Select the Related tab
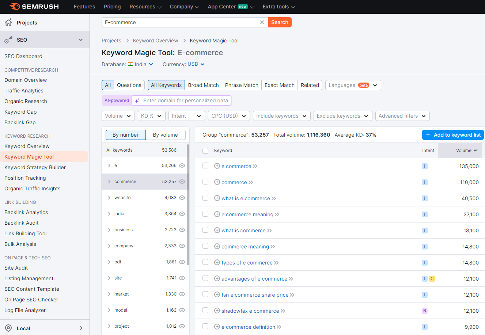The image size is (485, 335). 310,85
